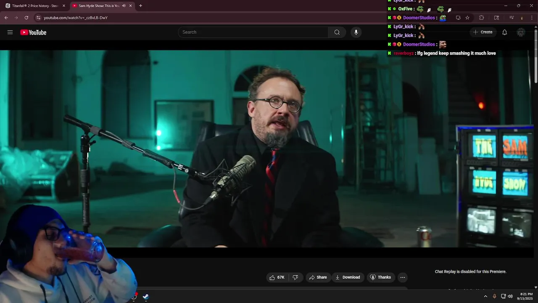Screen dimensions: 538x303
Task: Click raverboyz chat message 'lfg legend'
Action: (x=456, y=53)
